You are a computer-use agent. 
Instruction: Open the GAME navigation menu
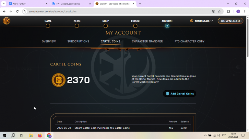pyautogui.click(x=48, y=21)
